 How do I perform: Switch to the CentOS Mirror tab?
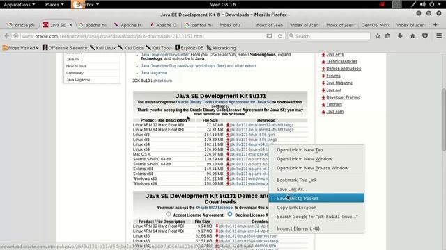(x=376, y=25)
